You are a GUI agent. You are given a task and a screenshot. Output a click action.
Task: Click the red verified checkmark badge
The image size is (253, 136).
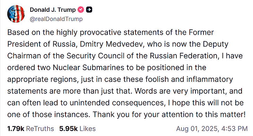click(81, 10)
